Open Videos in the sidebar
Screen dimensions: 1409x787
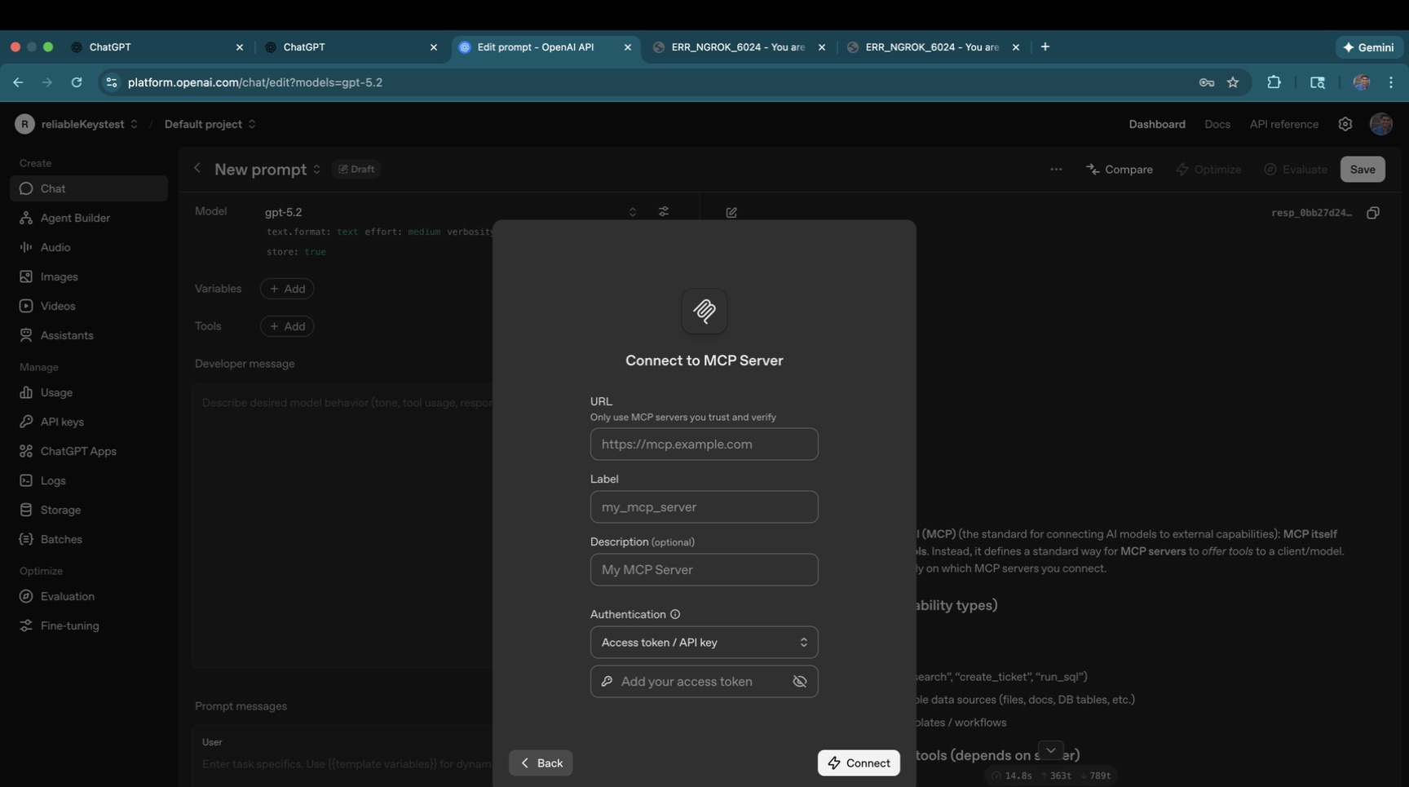[89, 306]
